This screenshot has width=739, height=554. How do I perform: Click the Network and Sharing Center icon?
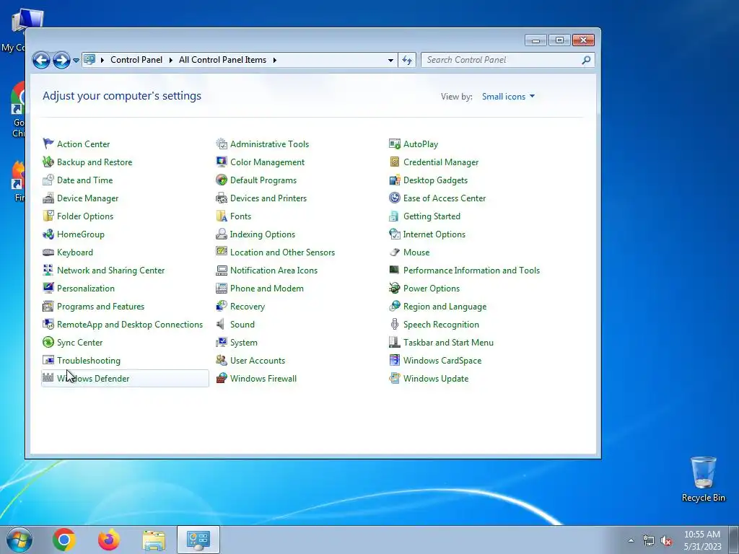[x=48, y=270]
